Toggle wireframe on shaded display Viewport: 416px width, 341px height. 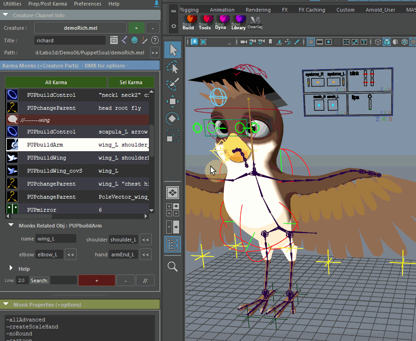point(404,42)
